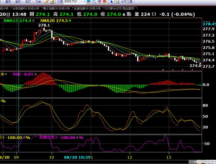Click the SMA15 274.4 label

pyautogui.click(x=19, y=21)
